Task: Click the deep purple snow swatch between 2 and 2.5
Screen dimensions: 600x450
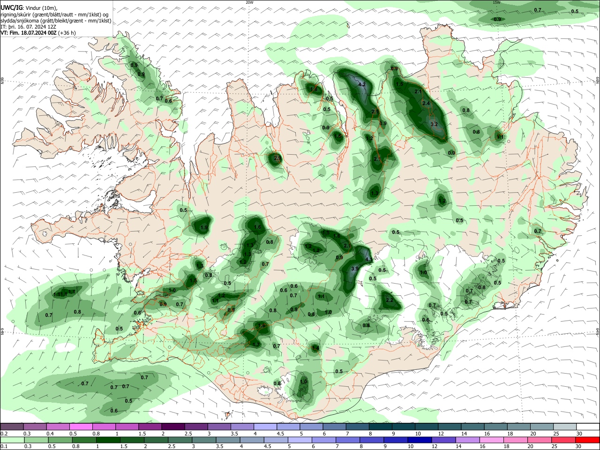Action: 173,427
